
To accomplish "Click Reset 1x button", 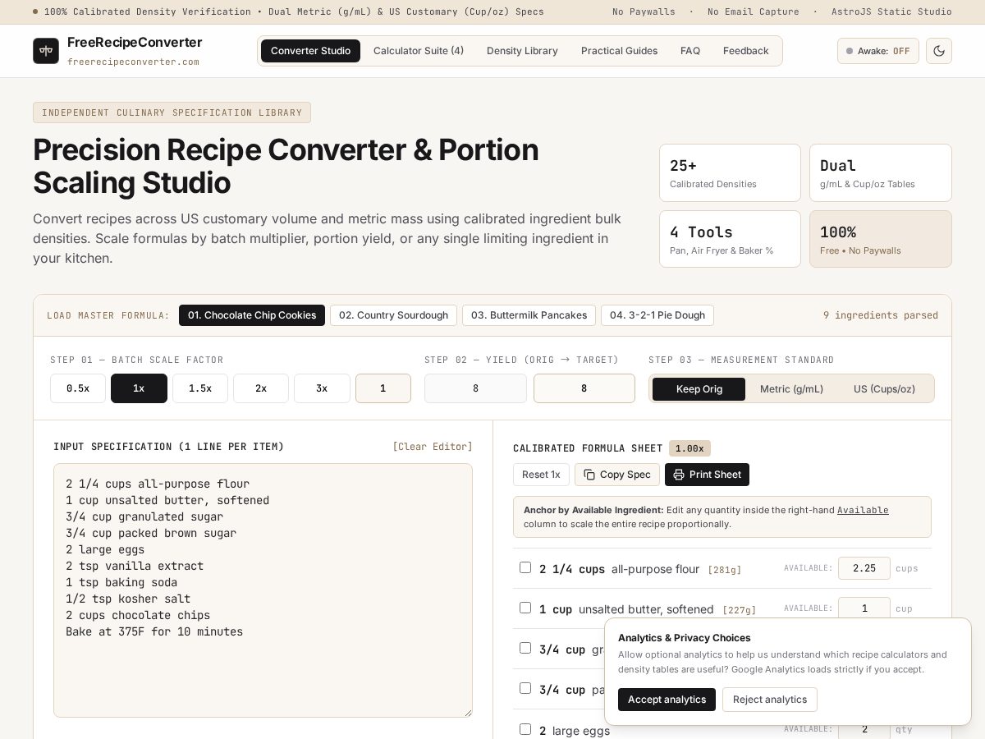I will click(x=541, y=475).
